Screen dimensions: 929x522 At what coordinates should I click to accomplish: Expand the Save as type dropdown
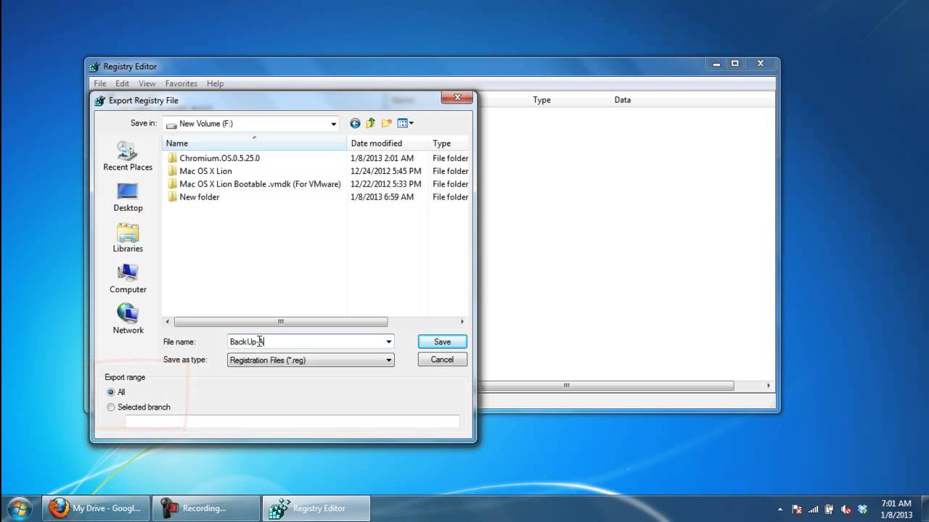click(x=388, y=360)
